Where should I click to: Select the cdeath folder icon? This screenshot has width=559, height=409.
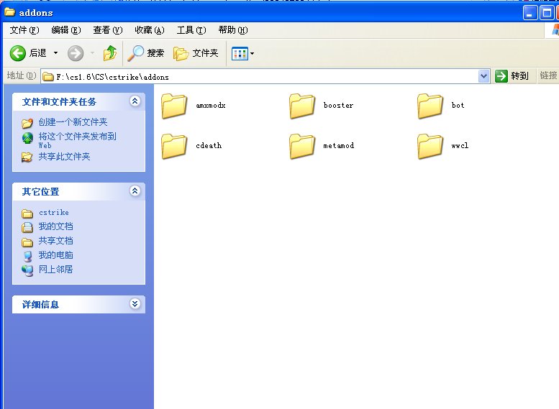(x=174, y=146)
